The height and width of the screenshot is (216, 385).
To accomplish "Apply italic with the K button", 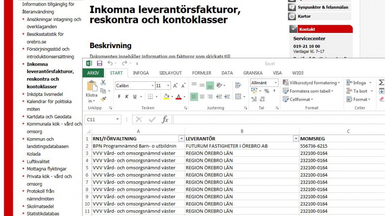I will pos(127,97).
